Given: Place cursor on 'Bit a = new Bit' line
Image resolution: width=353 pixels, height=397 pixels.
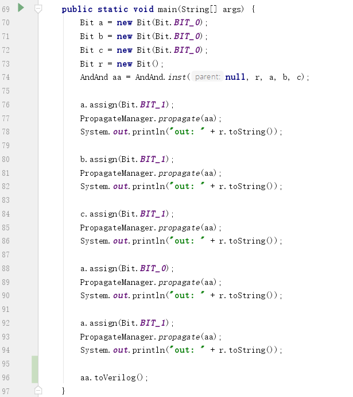Looking at the screenshot, I should click(x=143, y=22).
